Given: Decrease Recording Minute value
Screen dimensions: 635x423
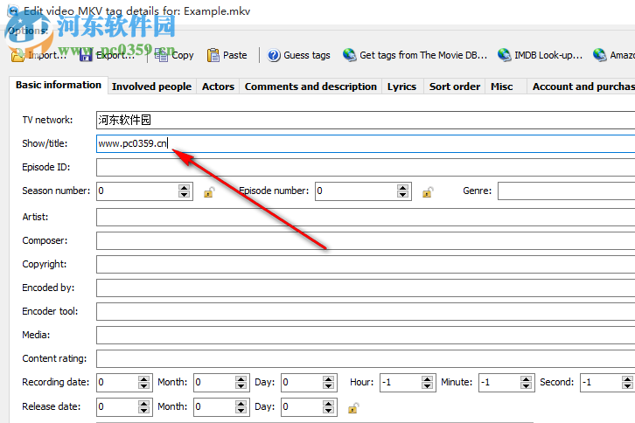Looking at the screenshot, I should (x=526, y=385).
